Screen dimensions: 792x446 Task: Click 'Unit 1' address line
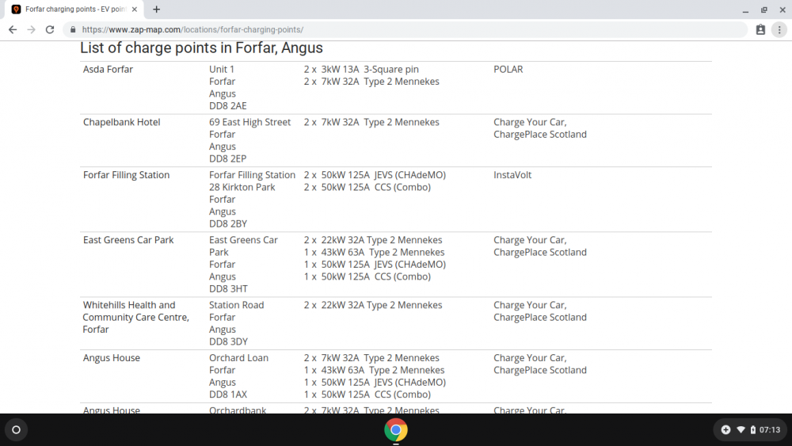(222, 69)
